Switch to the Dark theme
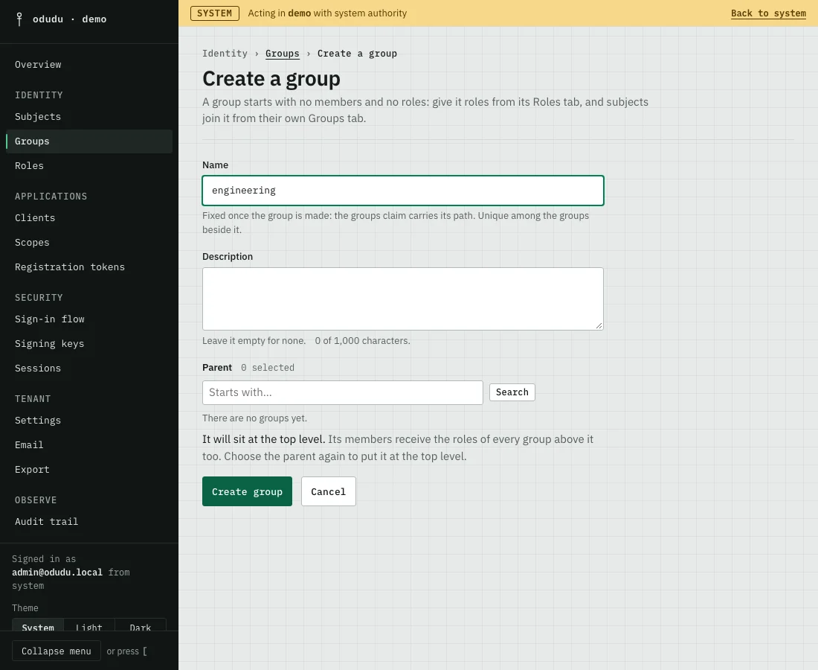 pyautogui.click(x=141, y=625)
